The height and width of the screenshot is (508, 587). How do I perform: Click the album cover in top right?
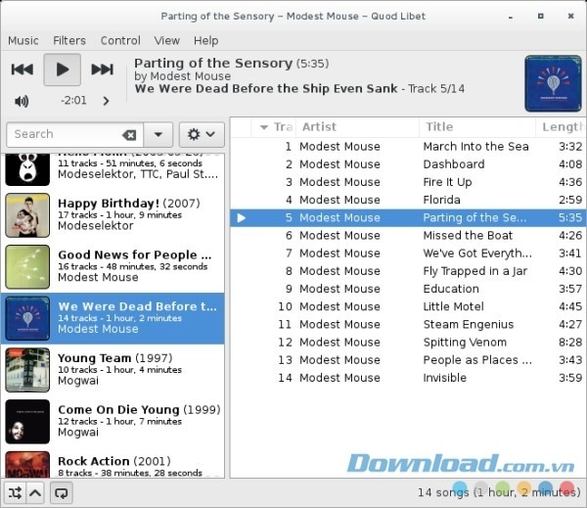coord(552,81)
